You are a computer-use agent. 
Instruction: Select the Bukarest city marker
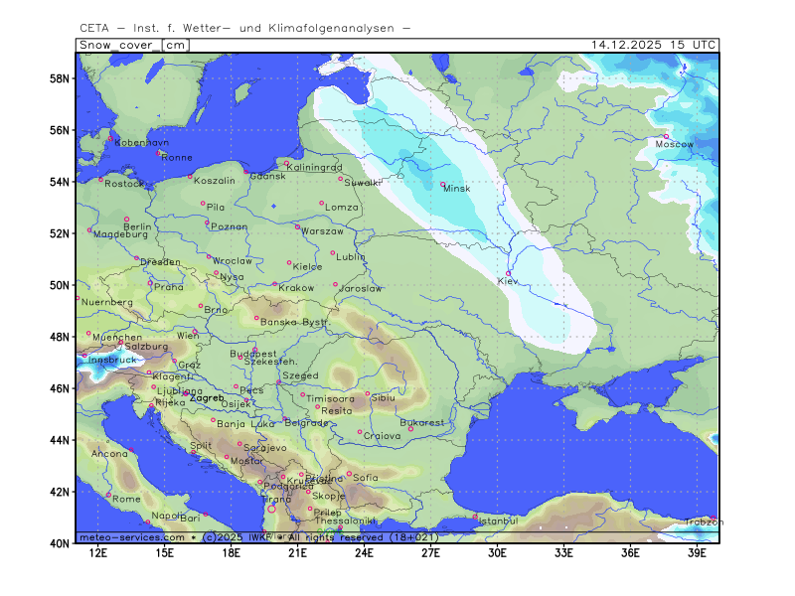[x=410, y=428]
